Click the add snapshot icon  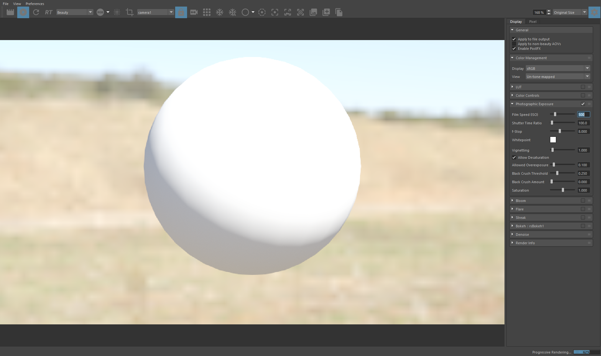pyautogui.click(x=326, y=13)
